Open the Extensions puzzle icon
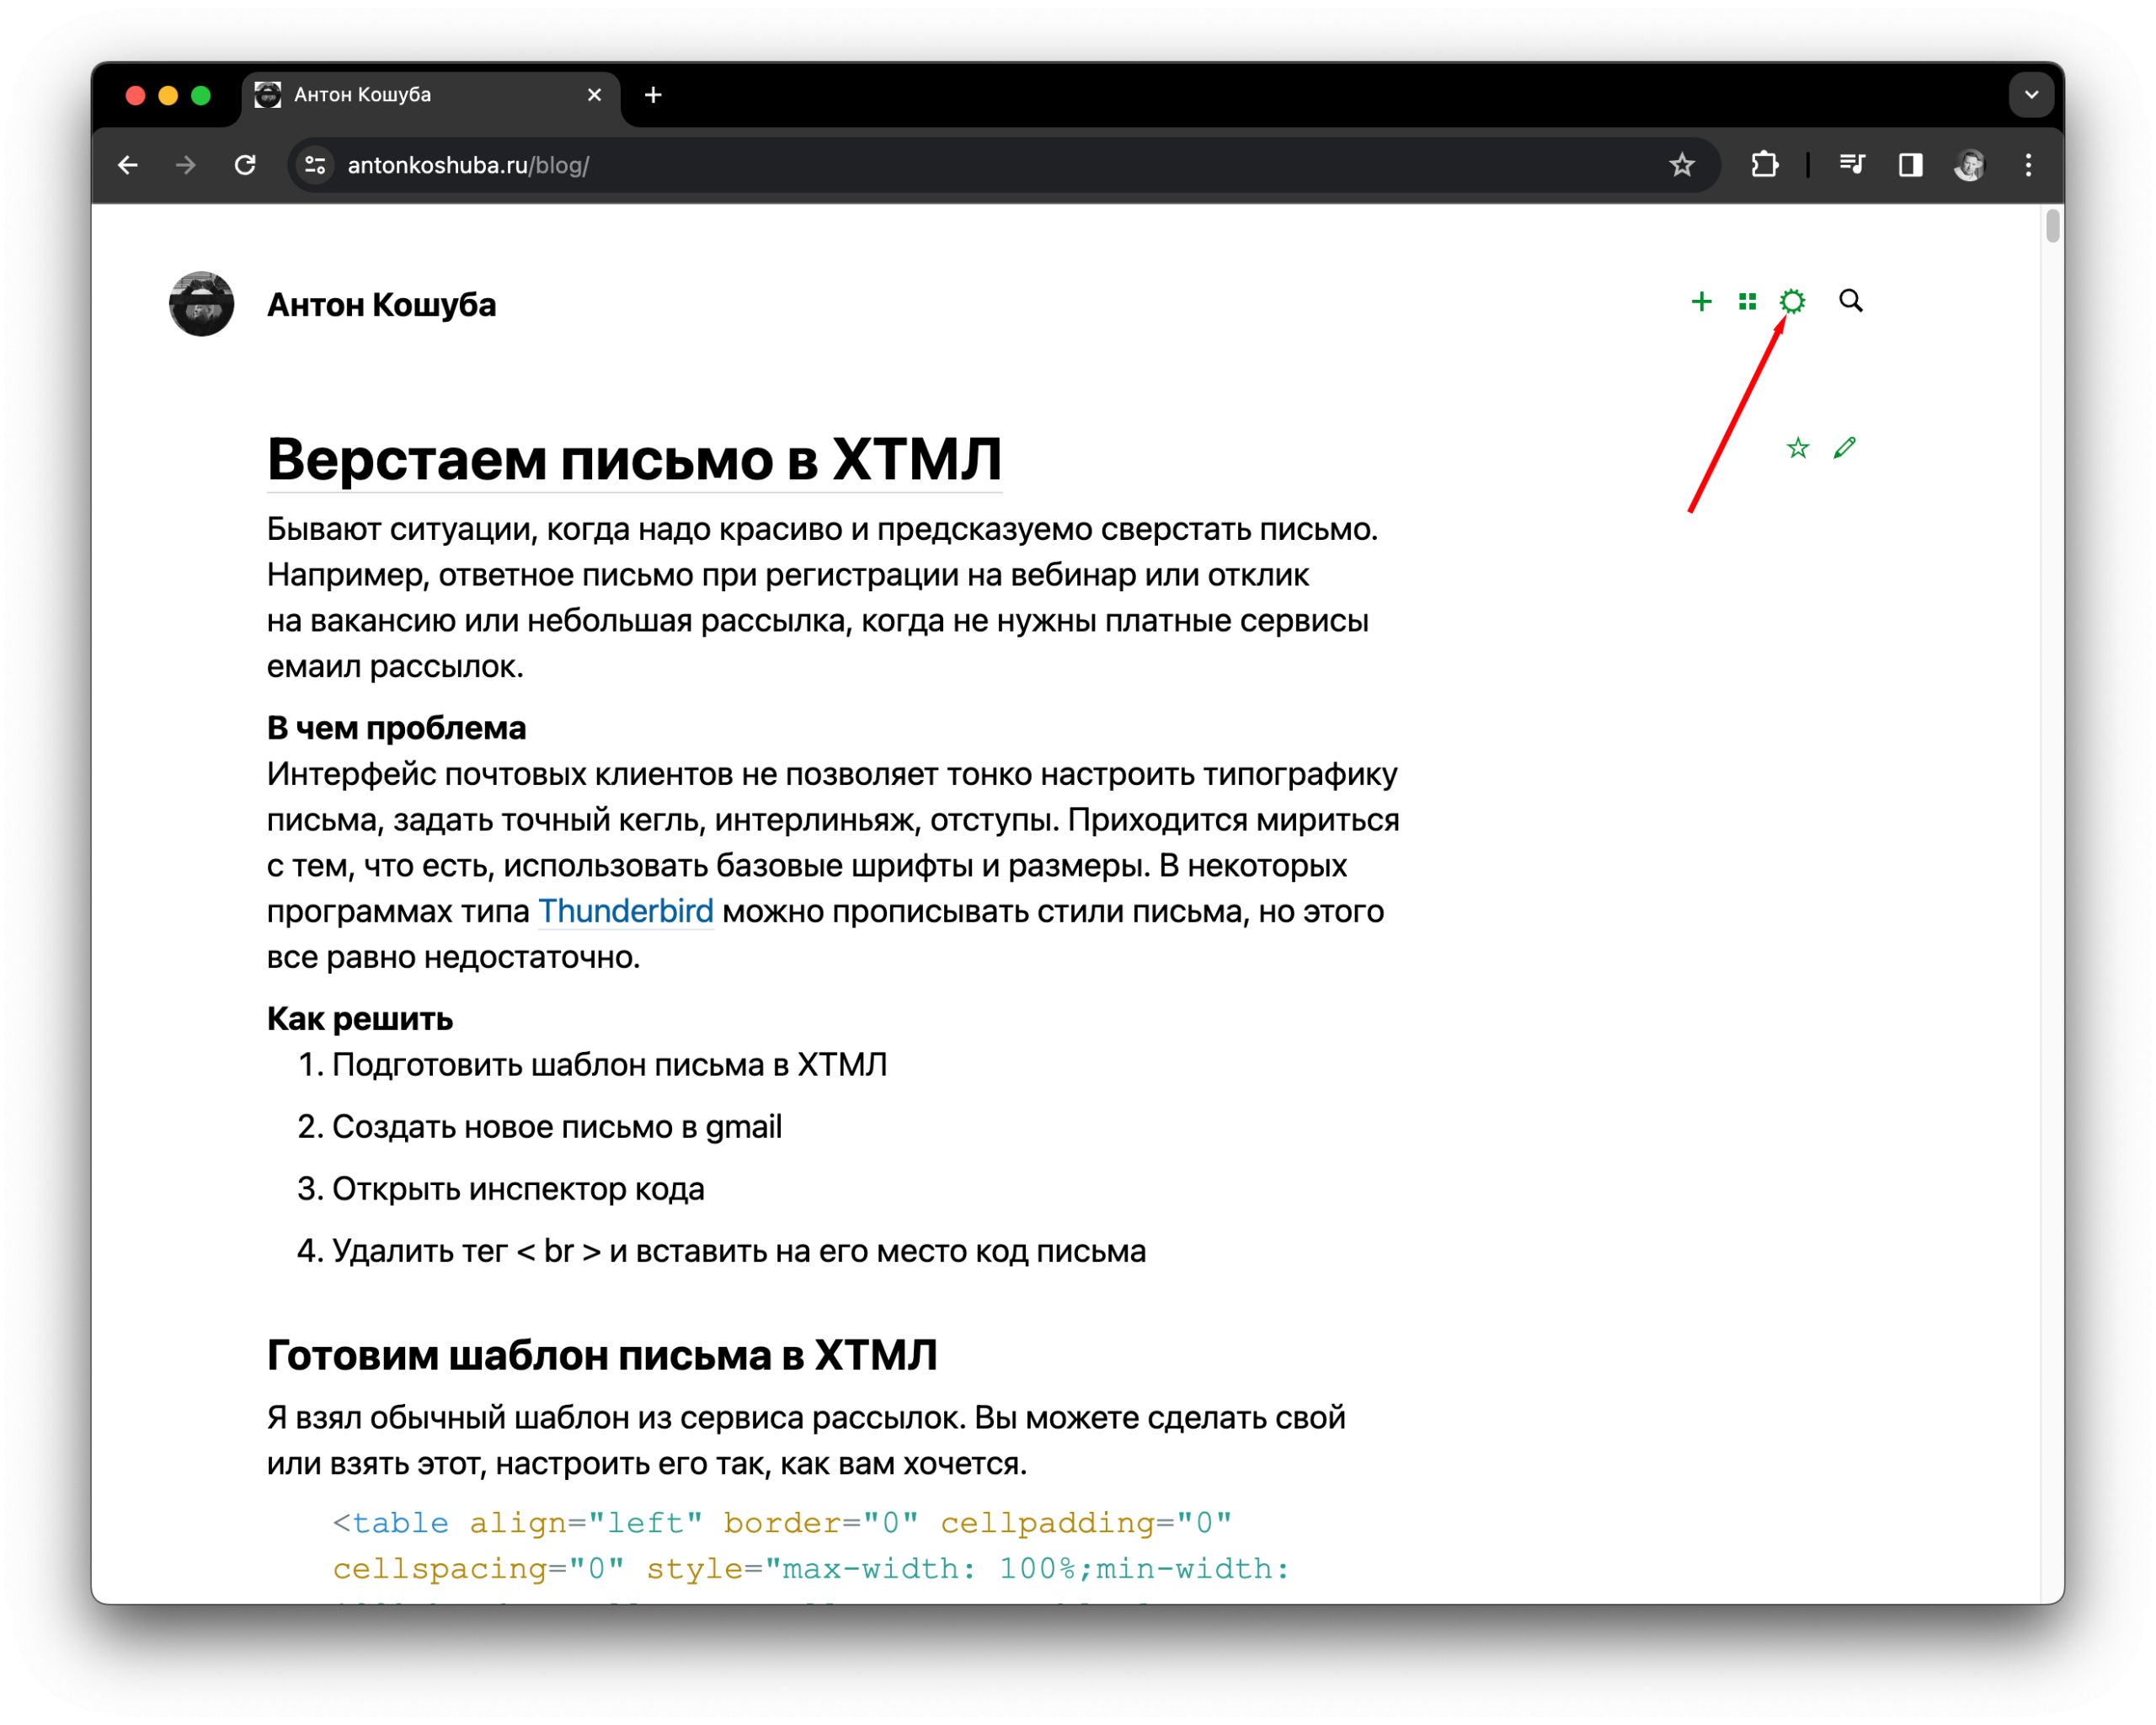2156x1725 pixels. click(x=1765, y=165)
